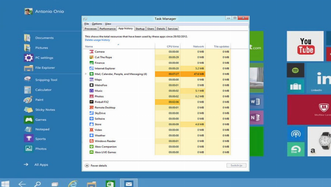Switch to the Startup tab
This screenshot has width=331, height=187.
click(x=140, y=29)
